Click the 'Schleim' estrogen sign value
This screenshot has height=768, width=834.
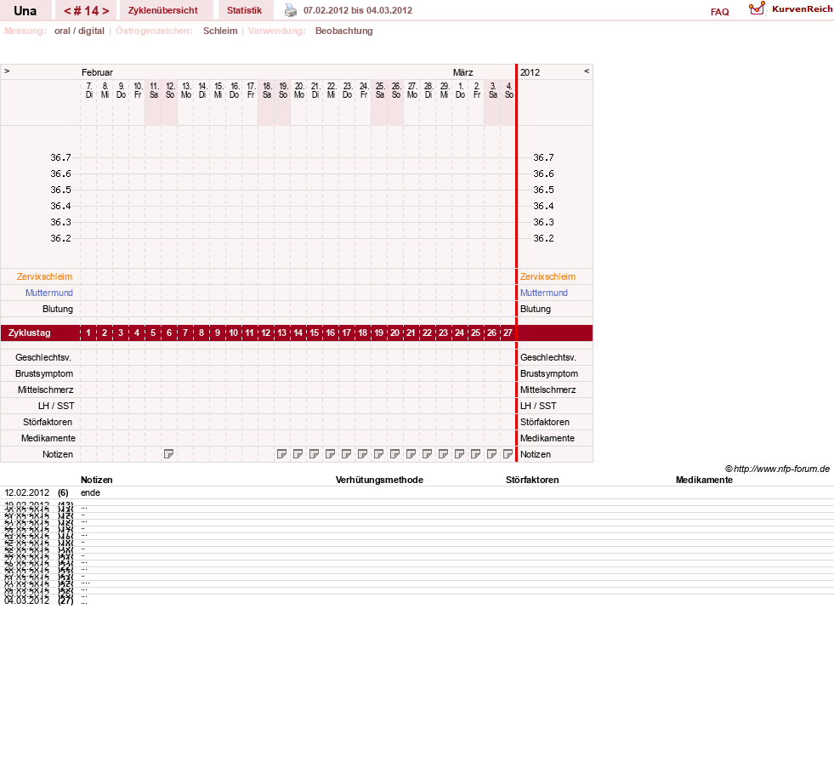tap(220, 31)
